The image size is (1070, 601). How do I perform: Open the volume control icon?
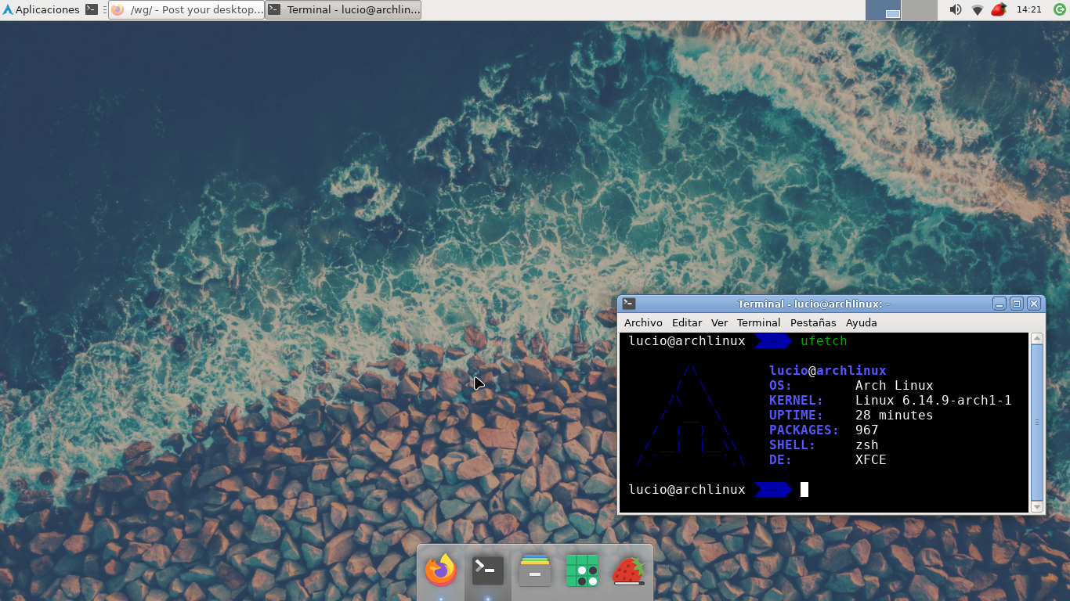(956, 9)
